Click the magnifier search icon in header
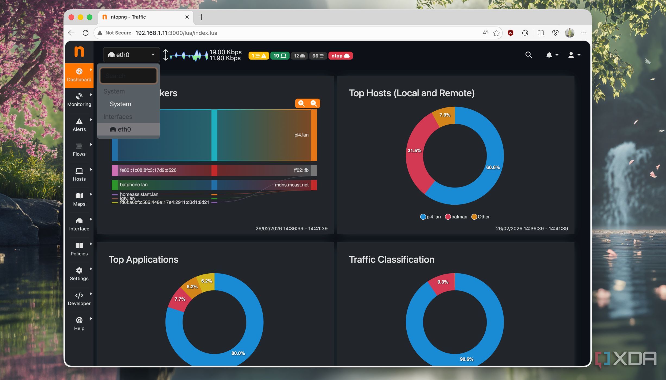 point(528,55)
